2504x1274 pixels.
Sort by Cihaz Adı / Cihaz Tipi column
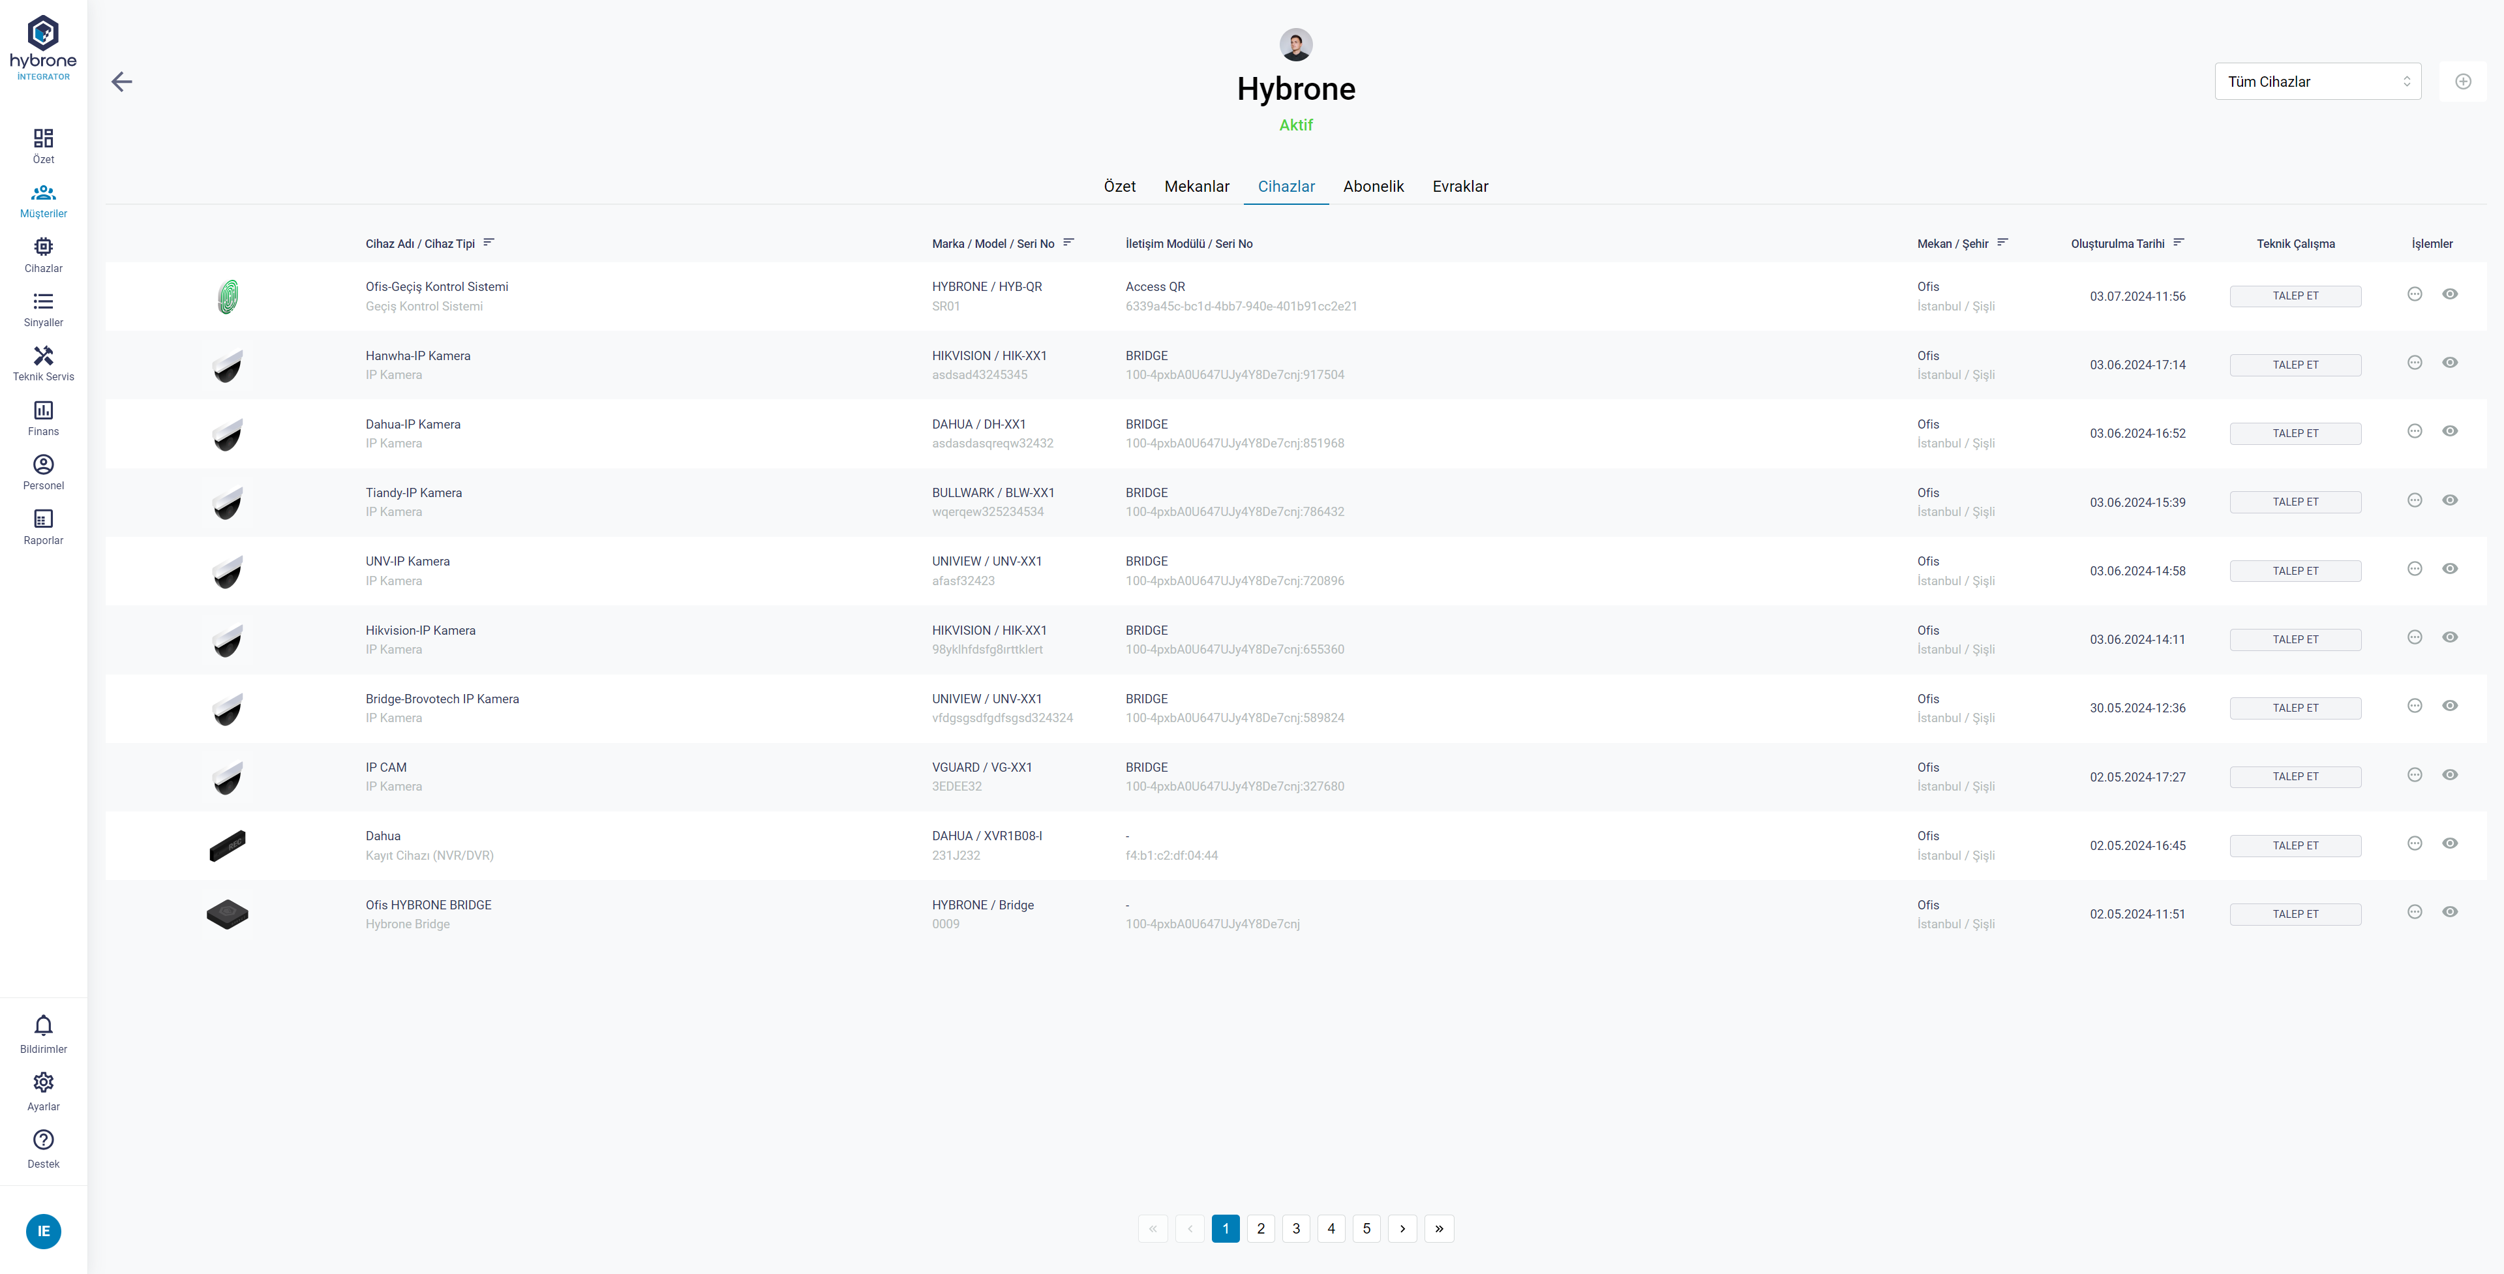pos(489,243)
